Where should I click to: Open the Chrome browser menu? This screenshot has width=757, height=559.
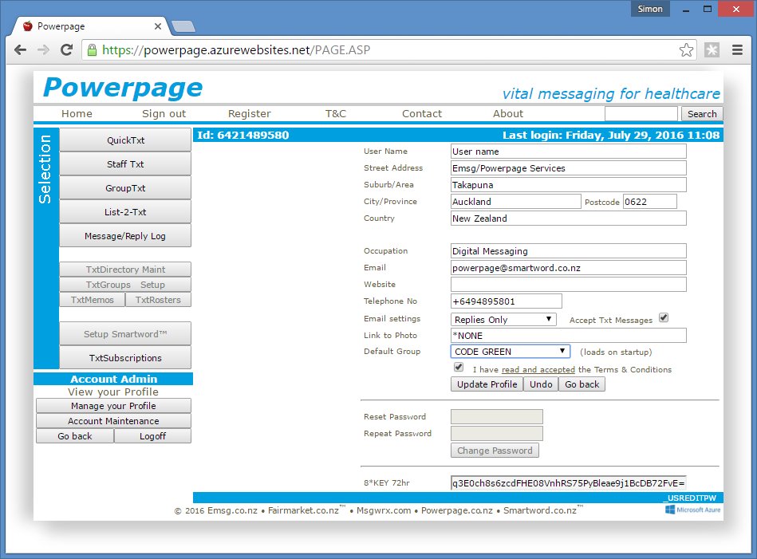738,49
